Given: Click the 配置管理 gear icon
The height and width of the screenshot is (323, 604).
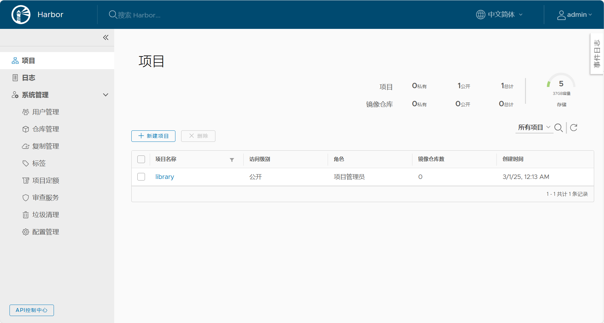Looking at the screenshot, I should click(26, 232).
